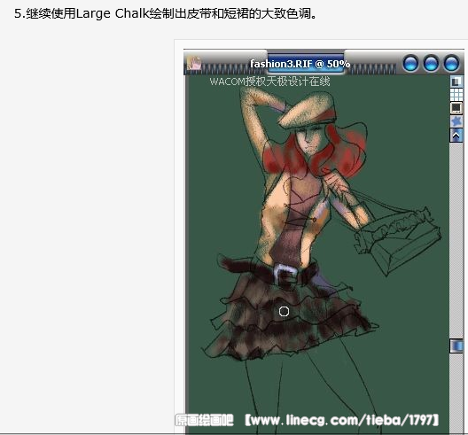
Task: Click the silver belt buckle on canvas
Action: click(285, 275)
